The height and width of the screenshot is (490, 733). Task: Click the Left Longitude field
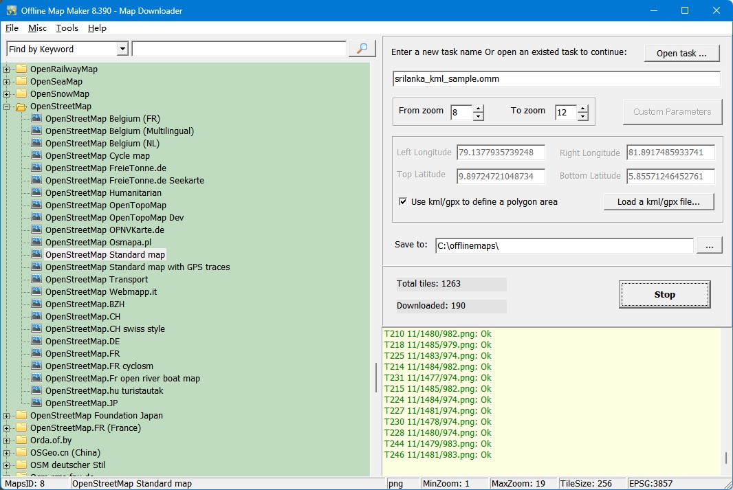[x=501, y=153]
